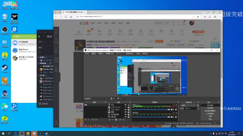Click 退出 button in OBS controls

[210, 119]
